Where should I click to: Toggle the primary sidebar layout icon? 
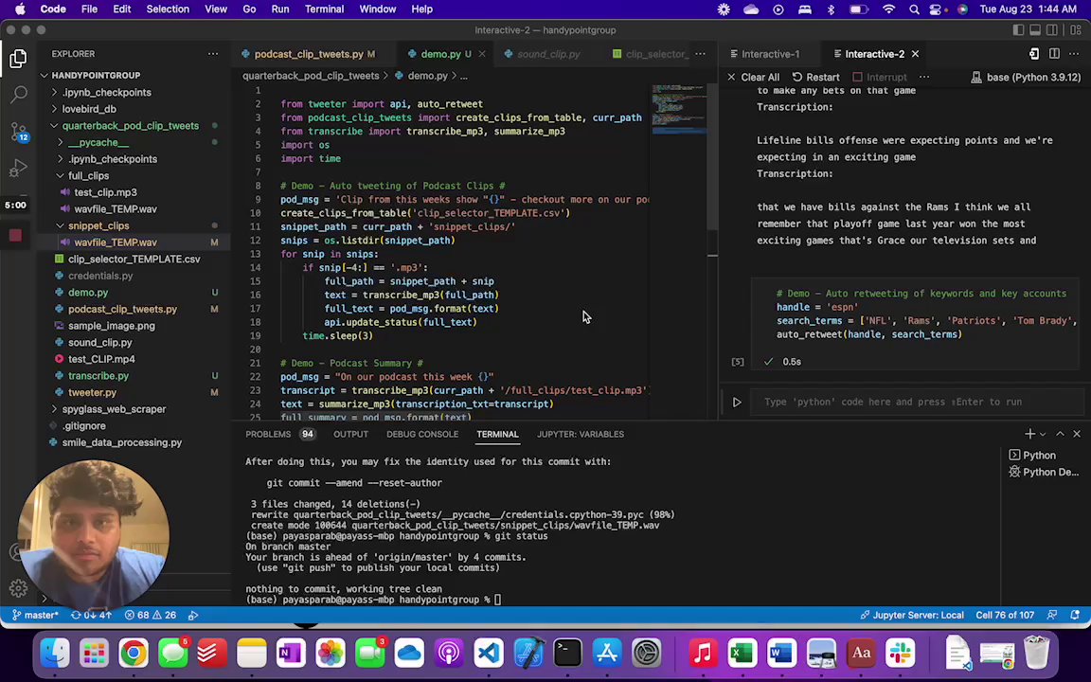[x=1018, y=30]
